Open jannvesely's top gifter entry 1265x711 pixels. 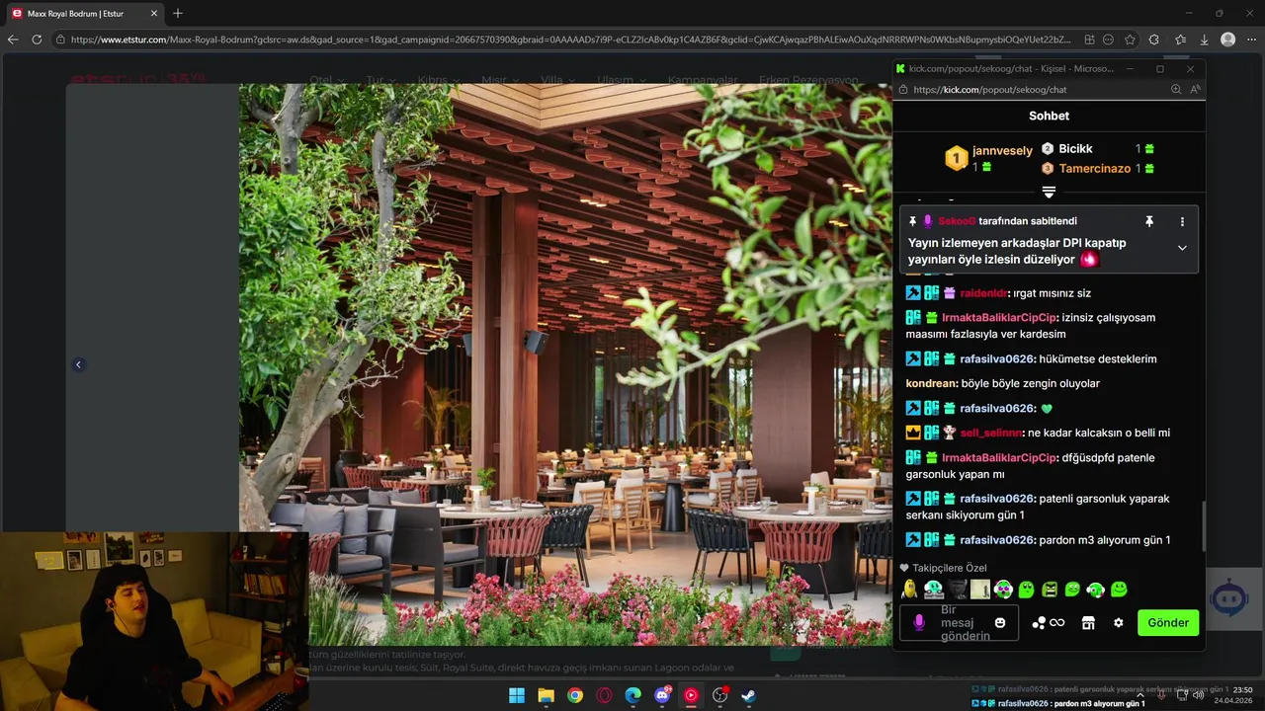(988, 158)
